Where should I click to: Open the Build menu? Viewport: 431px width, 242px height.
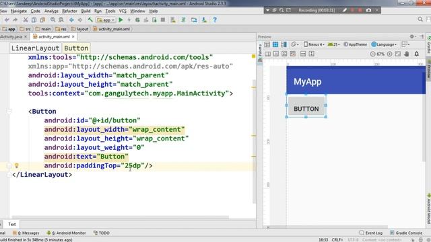pyautogui.click(x=86, y=11)
